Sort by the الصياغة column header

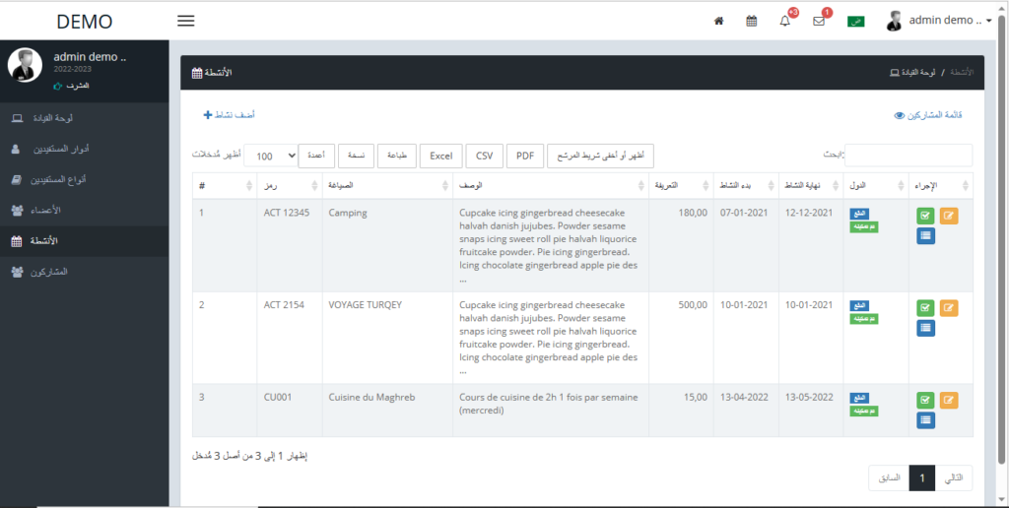(387, 185)
